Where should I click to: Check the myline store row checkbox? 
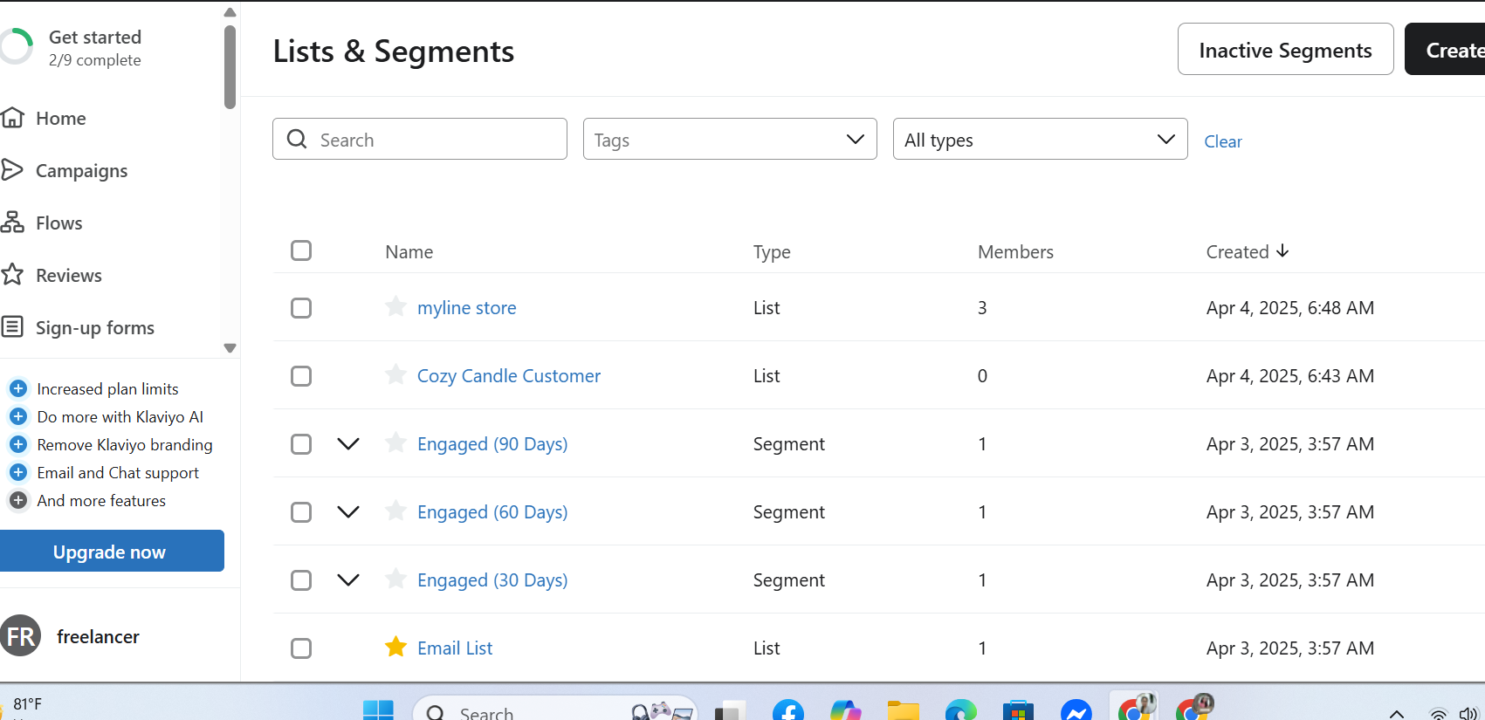coord(301,308)
